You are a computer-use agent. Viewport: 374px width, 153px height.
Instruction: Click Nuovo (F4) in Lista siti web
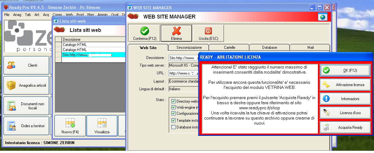coord(70,126)
